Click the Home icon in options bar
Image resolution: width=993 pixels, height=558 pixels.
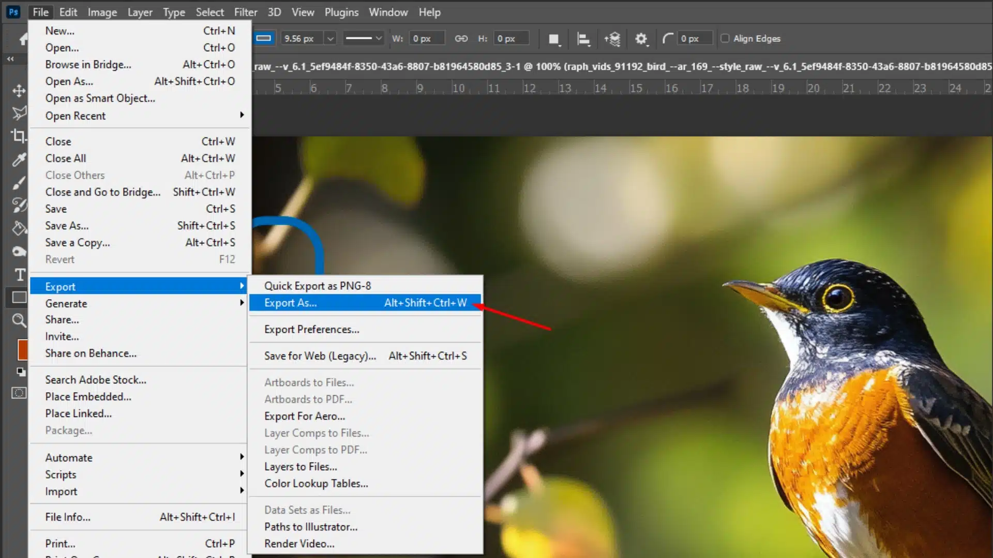pos(23,39)
